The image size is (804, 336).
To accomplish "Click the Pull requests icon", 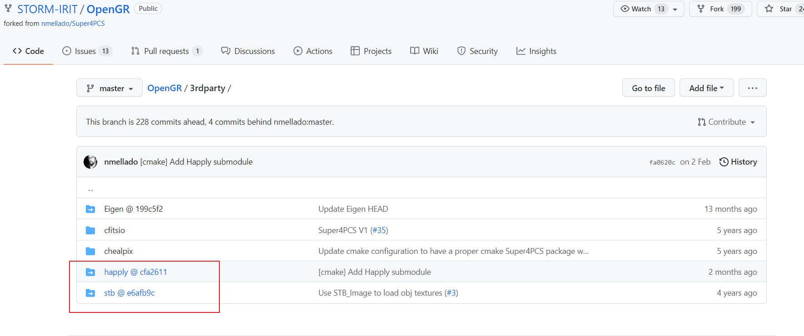I will (x=135, y=51).
